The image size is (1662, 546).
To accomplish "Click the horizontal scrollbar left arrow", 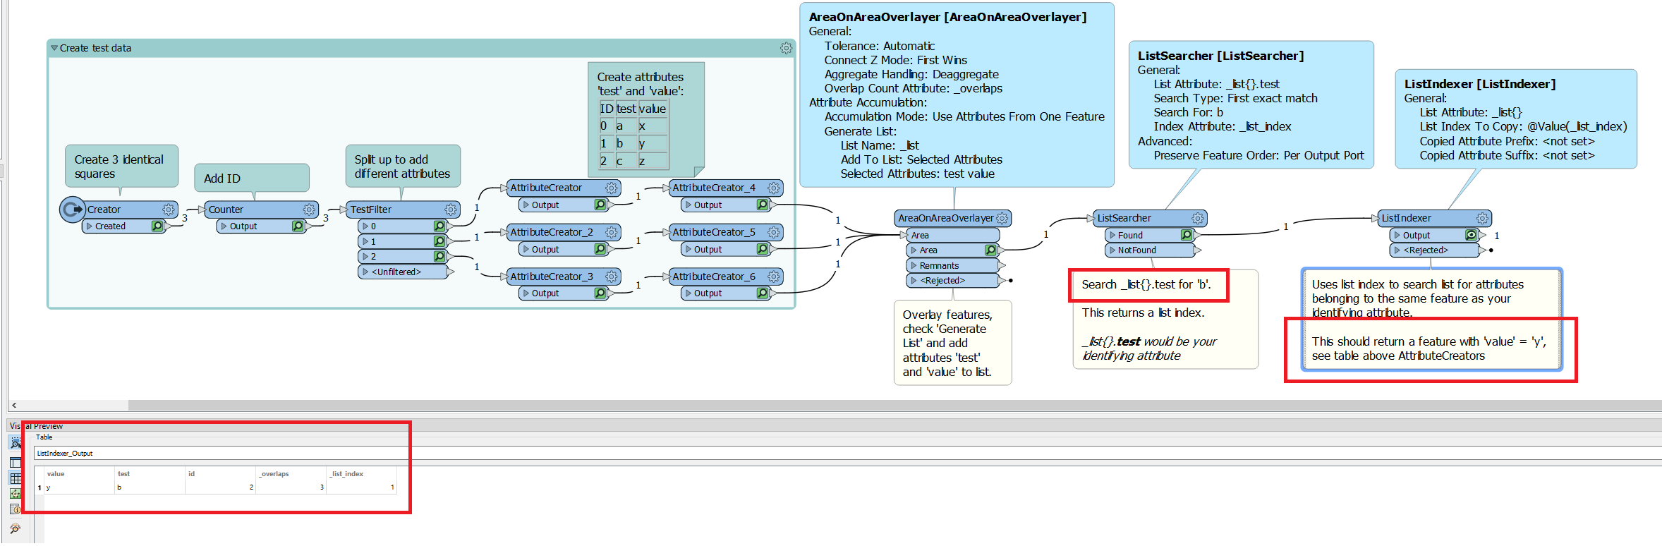I will tap(14, 406).
